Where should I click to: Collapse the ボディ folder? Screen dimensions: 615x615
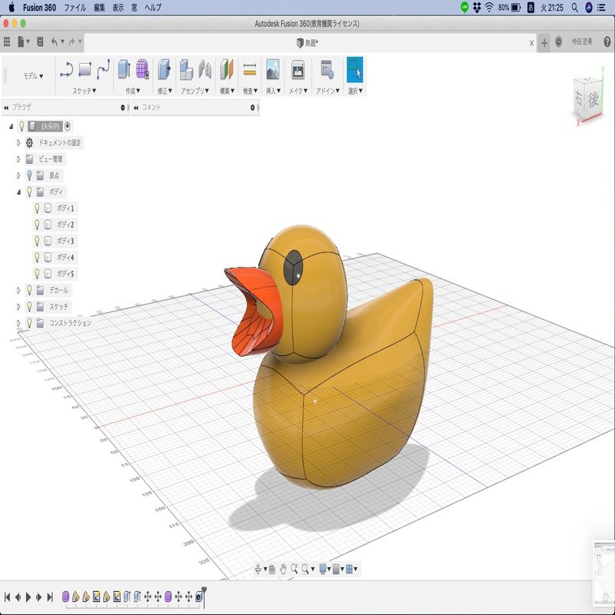point(18,191)
